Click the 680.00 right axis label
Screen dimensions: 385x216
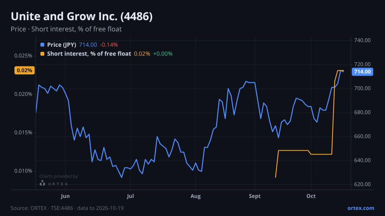pyautogui.click(x=363, y=112)
